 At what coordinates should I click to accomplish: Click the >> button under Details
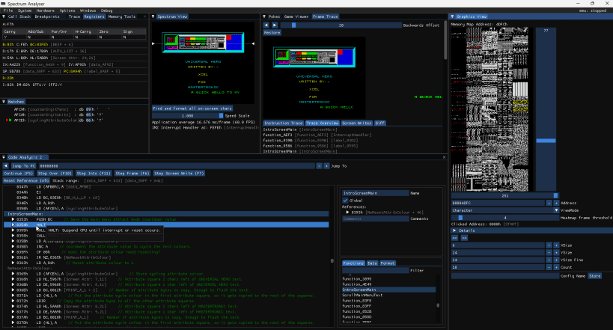coord(464,238)
